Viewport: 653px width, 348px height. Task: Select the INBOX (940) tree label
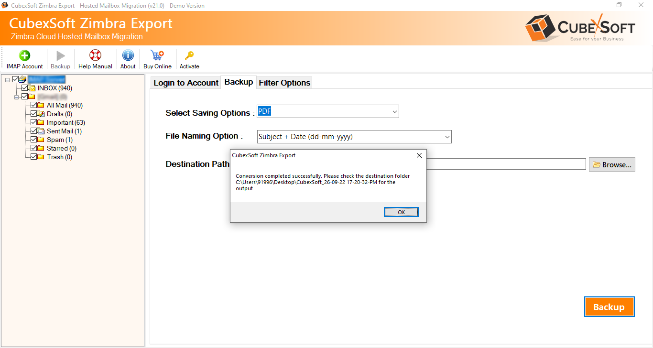[55, 88]
